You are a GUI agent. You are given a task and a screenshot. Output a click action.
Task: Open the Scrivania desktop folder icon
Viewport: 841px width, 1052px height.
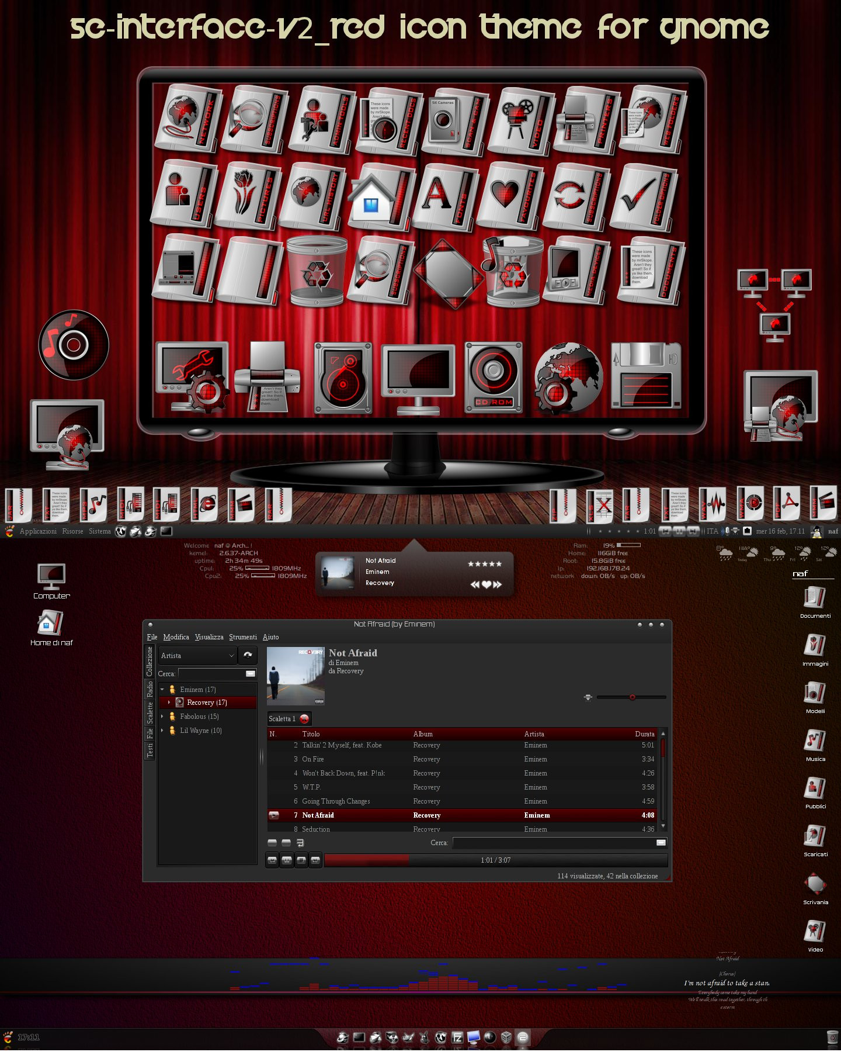[815, 888]
